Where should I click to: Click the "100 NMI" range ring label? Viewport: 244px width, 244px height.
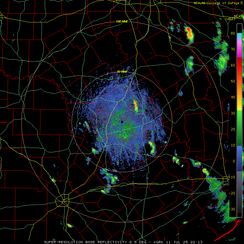(x=122, y=21)
